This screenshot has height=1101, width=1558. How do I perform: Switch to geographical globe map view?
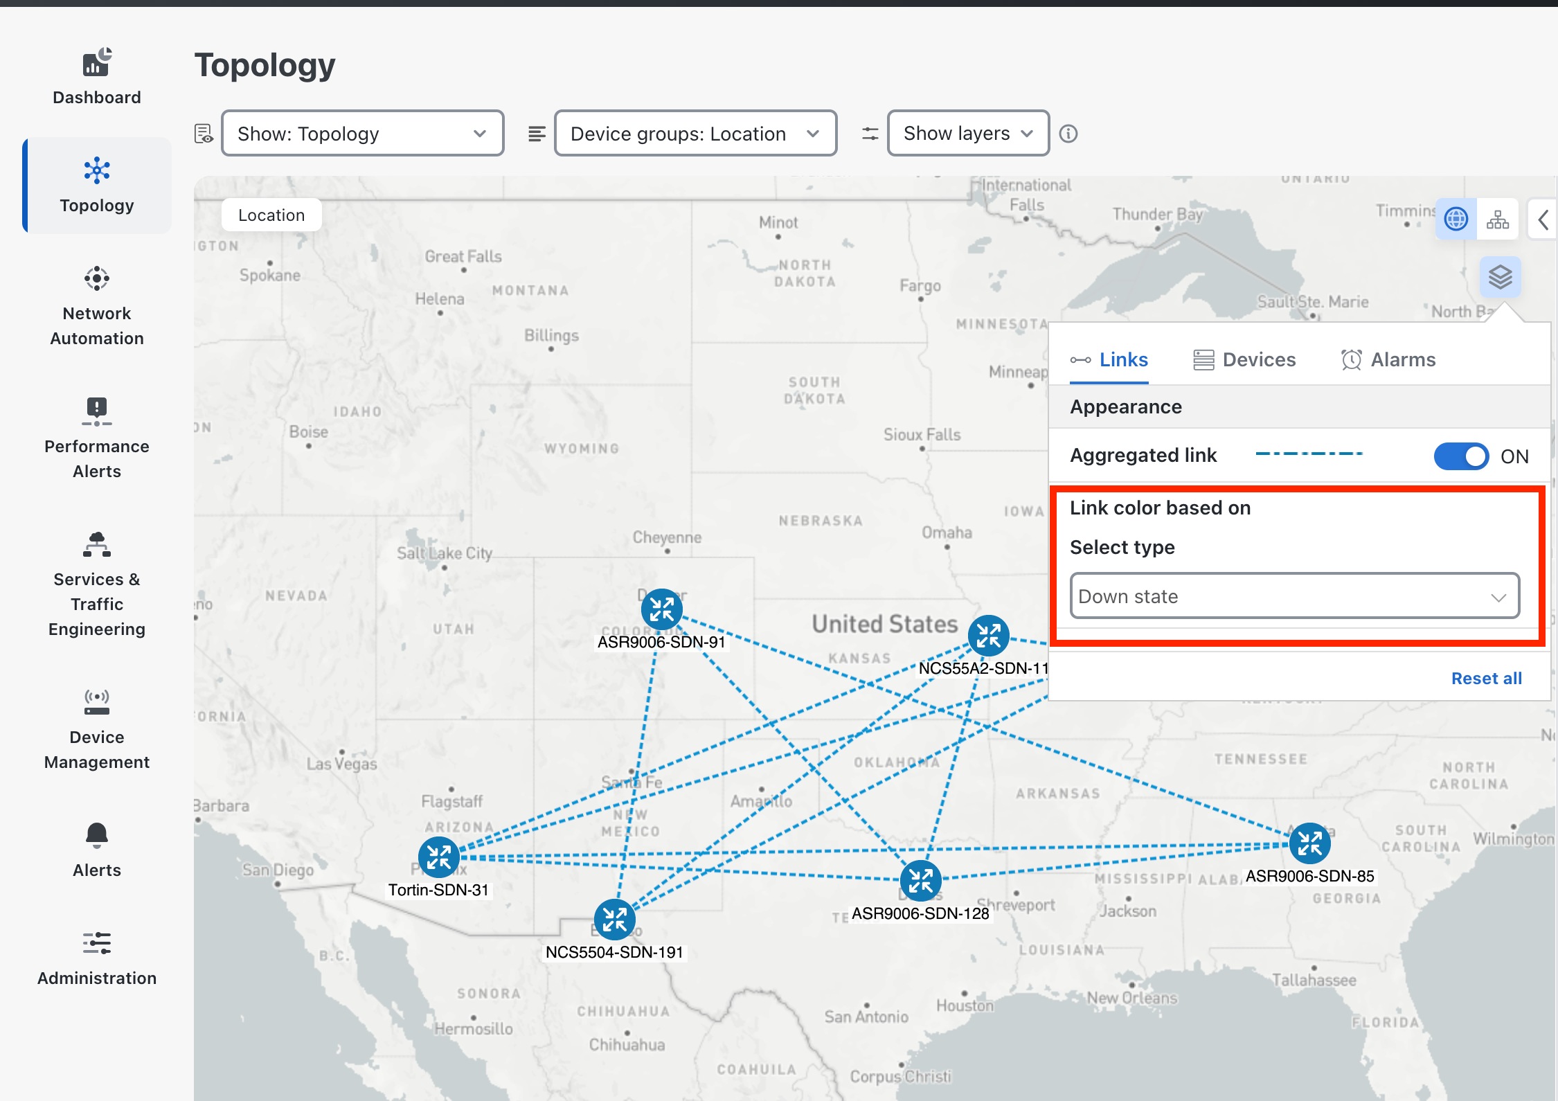[x=1456, y=220]
